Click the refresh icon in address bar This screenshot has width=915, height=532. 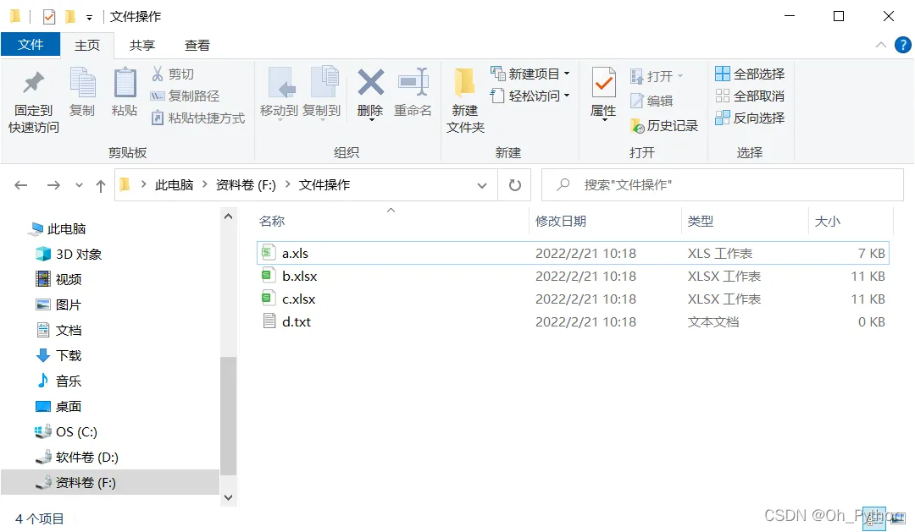[514, 184]
